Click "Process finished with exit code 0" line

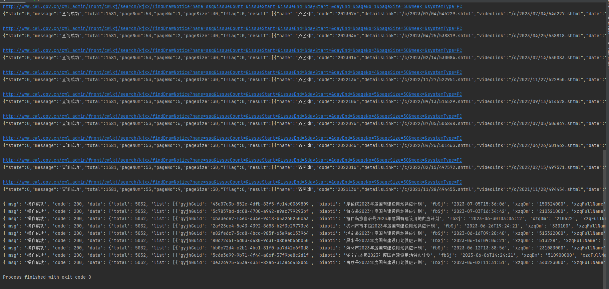(x=47, y=277)
